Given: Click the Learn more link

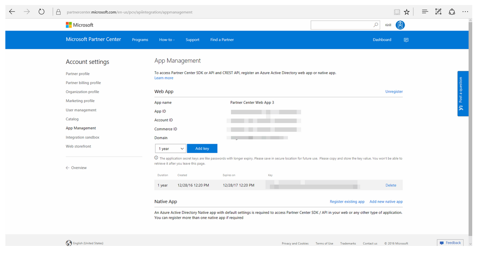Looking at the screenshot, I should 164,78.
